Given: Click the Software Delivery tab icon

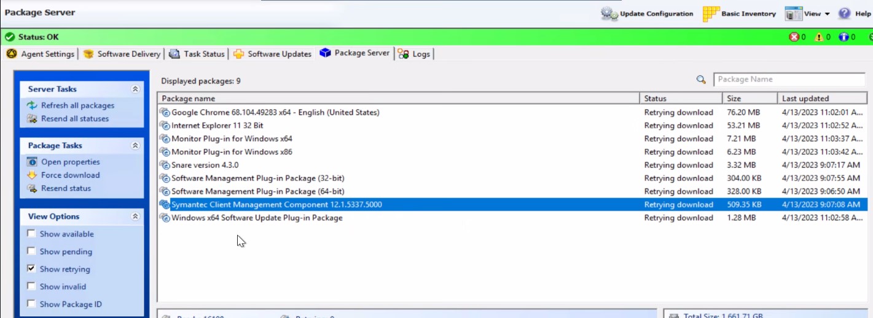Looking at the screenshot, I should [x=88, y=54].
